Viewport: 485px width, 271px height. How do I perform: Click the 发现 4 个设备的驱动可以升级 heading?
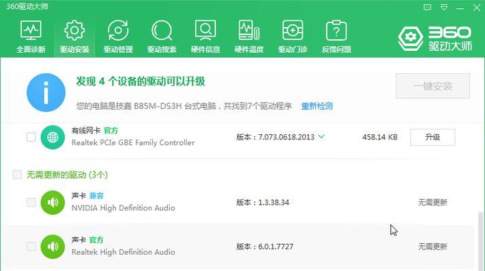pos(141,81)
